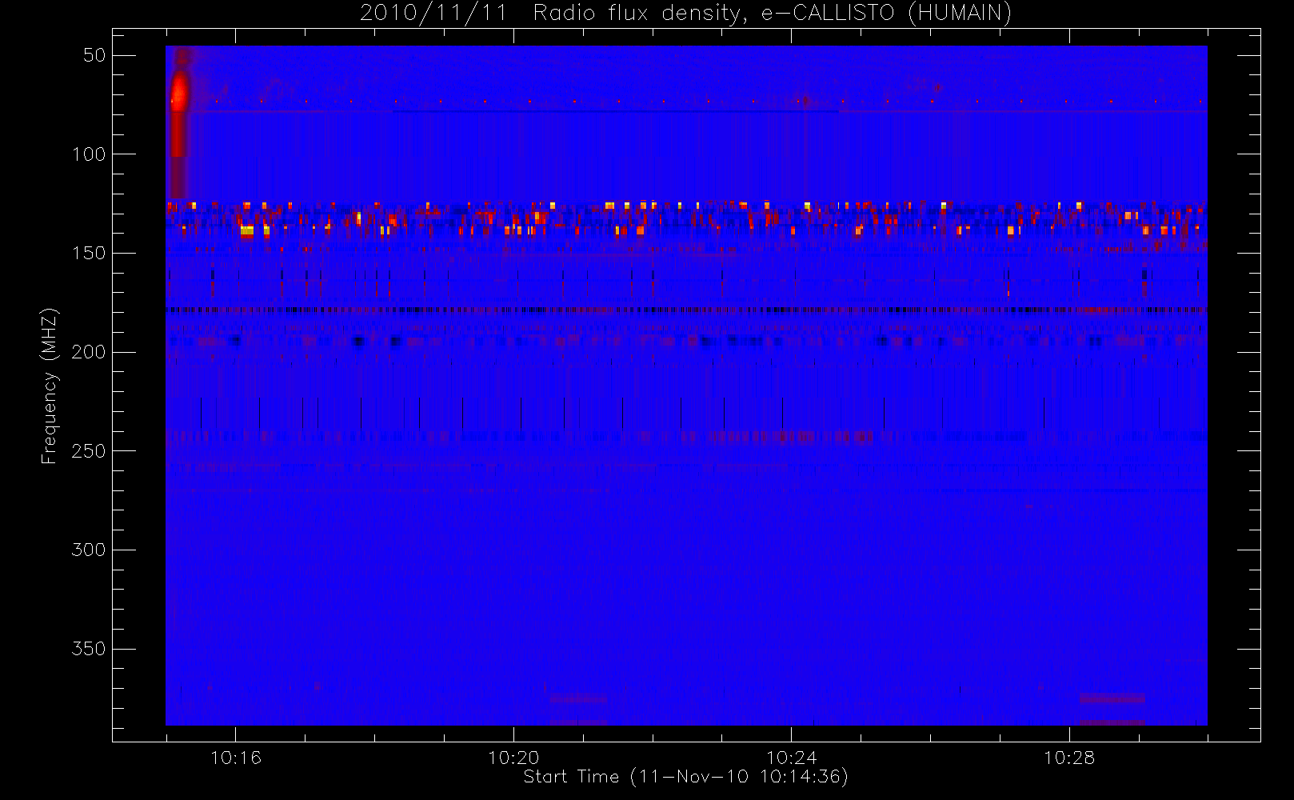Viewport: 1294px width, 800px height.
Task: Click the plot title Radio flux density
Action: pyautogui.click(x=640, y=14)
